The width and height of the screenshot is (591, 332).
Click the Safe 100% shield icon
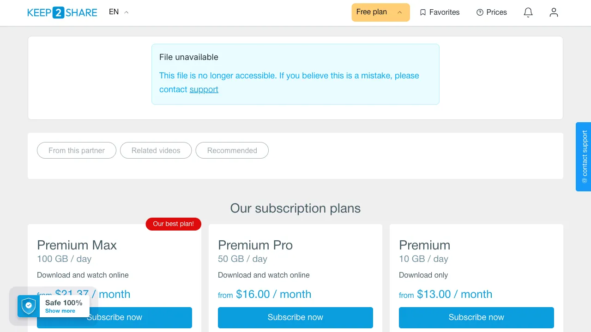[x=29, y=306]
